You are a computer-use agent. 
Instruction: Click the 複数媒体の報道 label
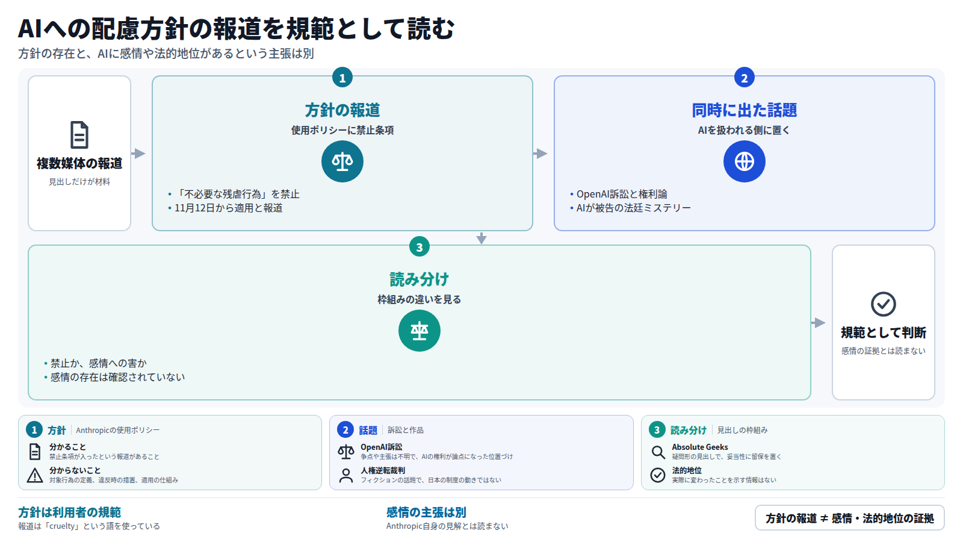79,163
